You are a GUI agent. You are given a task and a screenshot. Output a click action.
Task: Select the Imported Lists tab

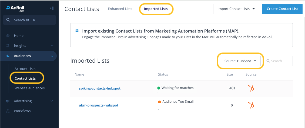click(156, 9)
